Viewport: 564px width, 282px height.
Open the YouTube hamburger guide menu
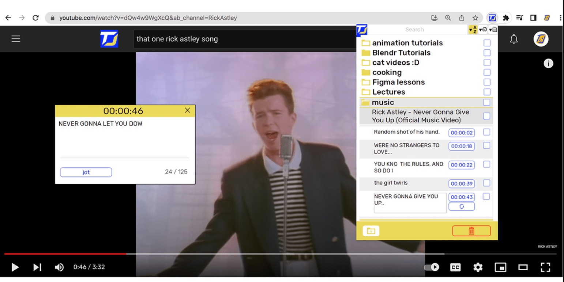tap(16, 39)
